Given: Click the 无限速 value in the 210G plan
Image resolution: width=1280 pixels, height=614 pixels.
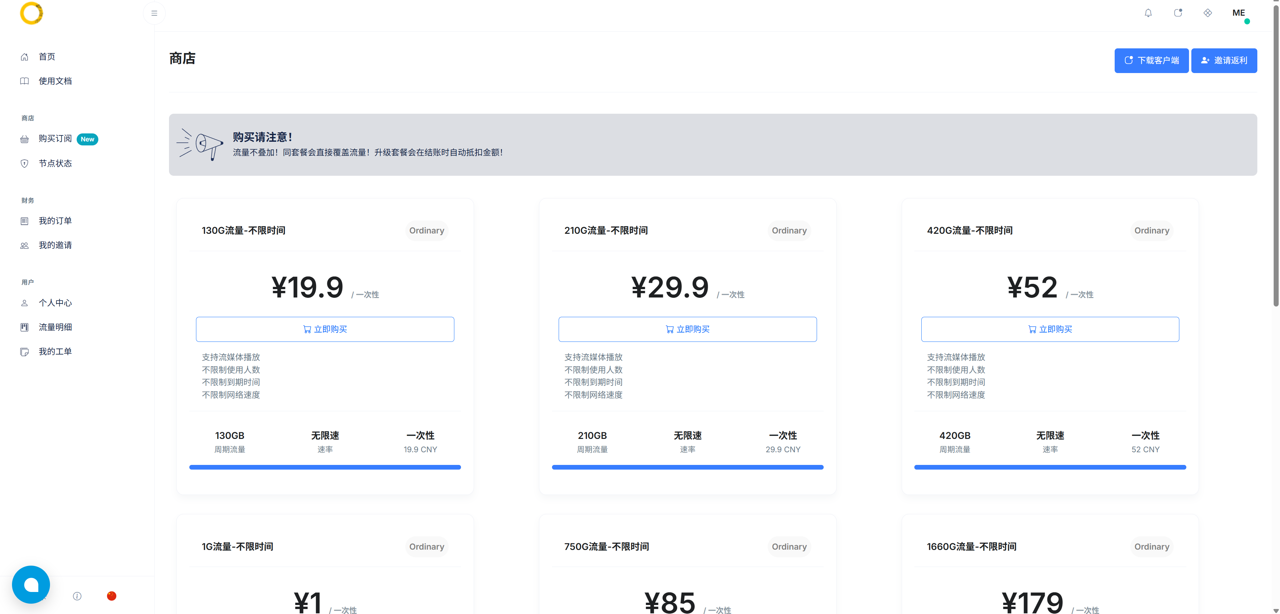Looking at the screenshot, I should [x=687, y=436].
